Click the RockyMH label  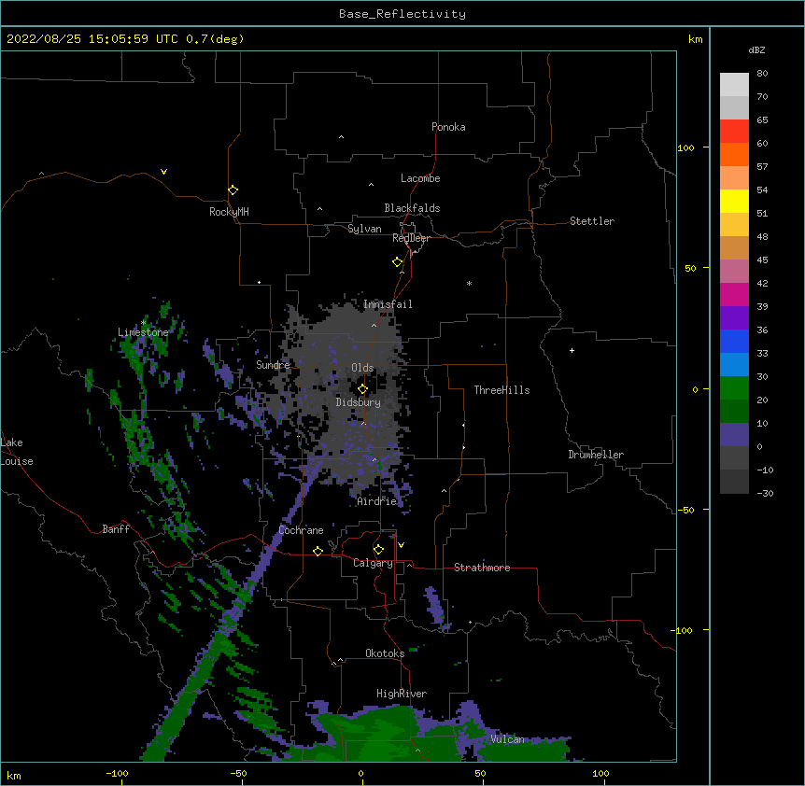click(229, 212)
